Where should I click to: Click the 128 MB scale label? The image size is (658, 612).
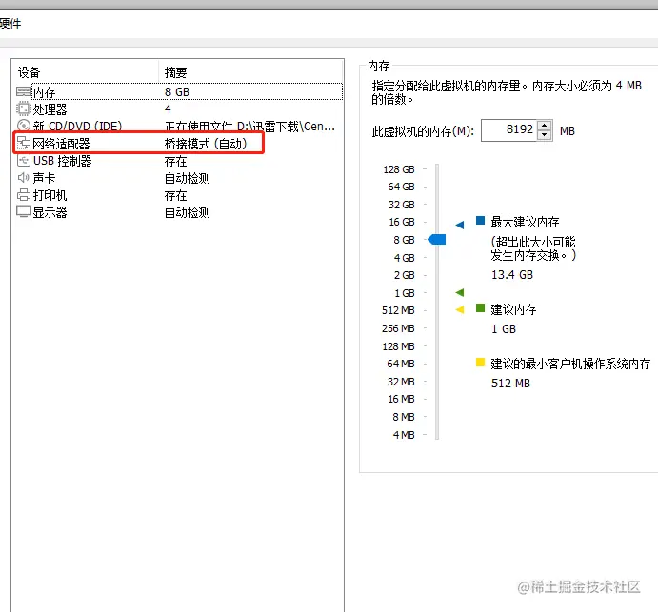point(398,346)
